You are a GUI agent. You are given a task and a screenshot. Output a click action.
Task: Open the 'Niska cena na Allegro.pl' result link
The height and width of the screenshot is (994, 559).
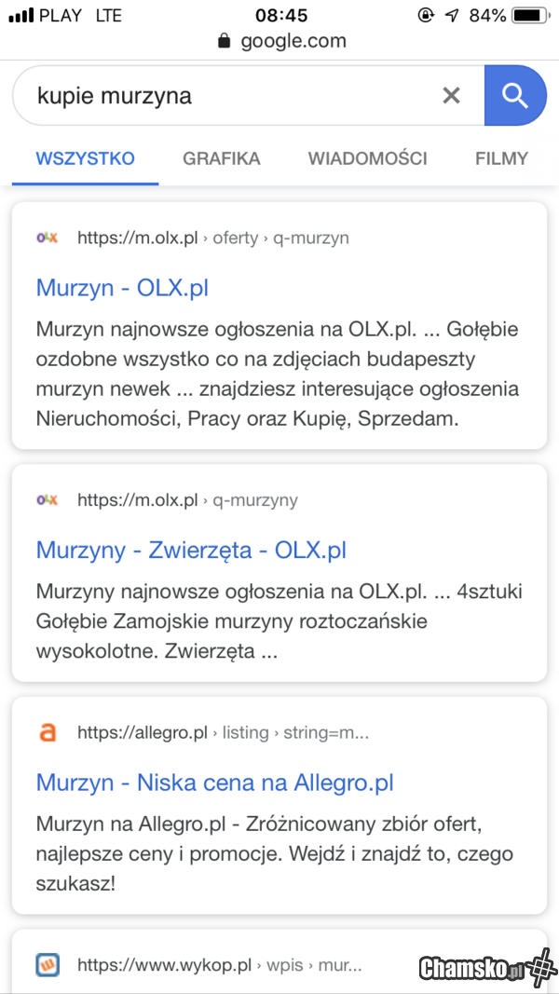click(214, 782)
